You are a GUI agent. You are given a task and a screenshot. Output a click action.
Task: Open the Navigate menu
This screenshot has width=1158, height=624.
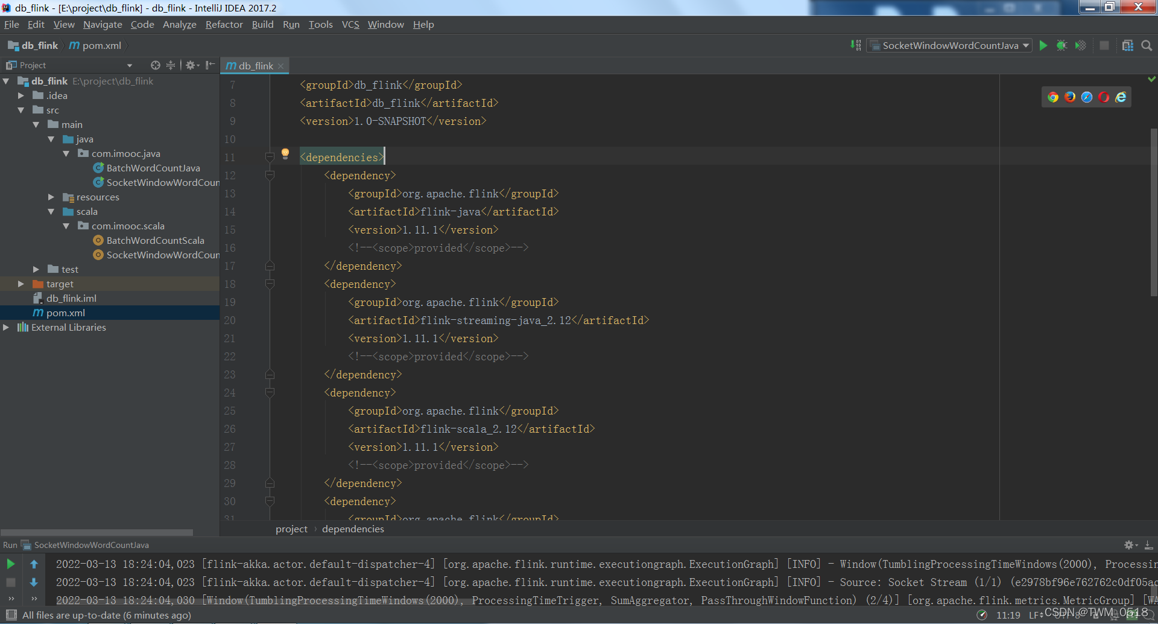[103, 24]
